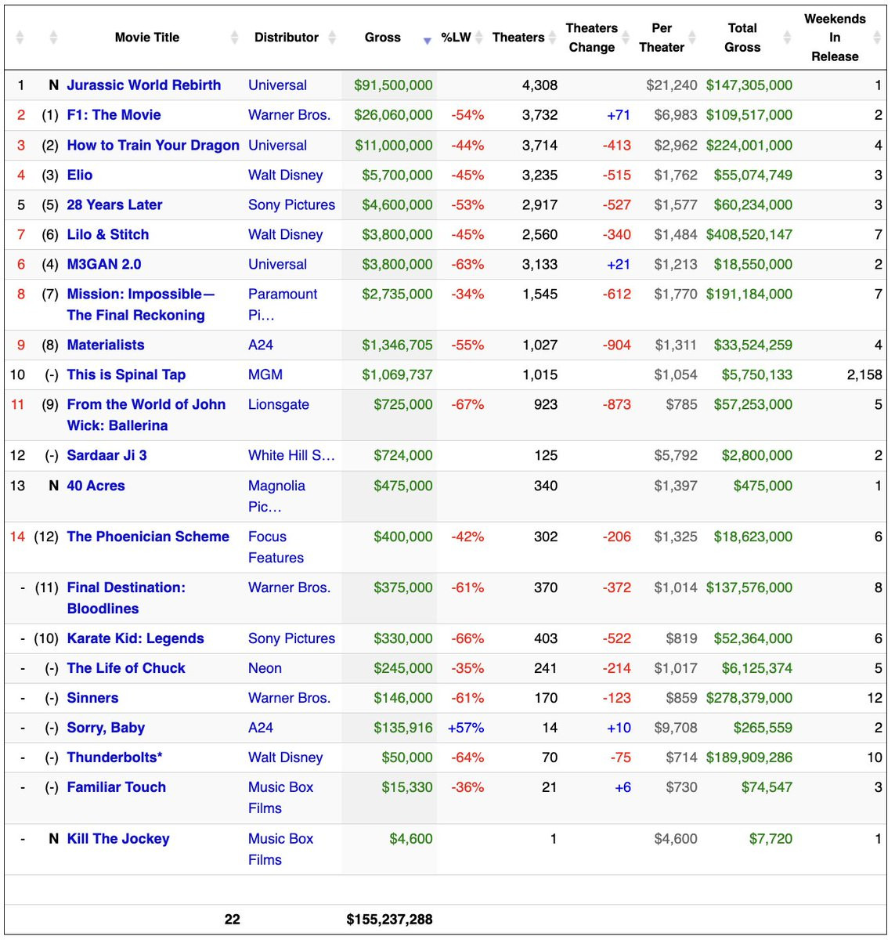The height and width of the screenshot is (940, 895).
Task: Open the Thunderbolts* movie link
Action: (115, 757)
